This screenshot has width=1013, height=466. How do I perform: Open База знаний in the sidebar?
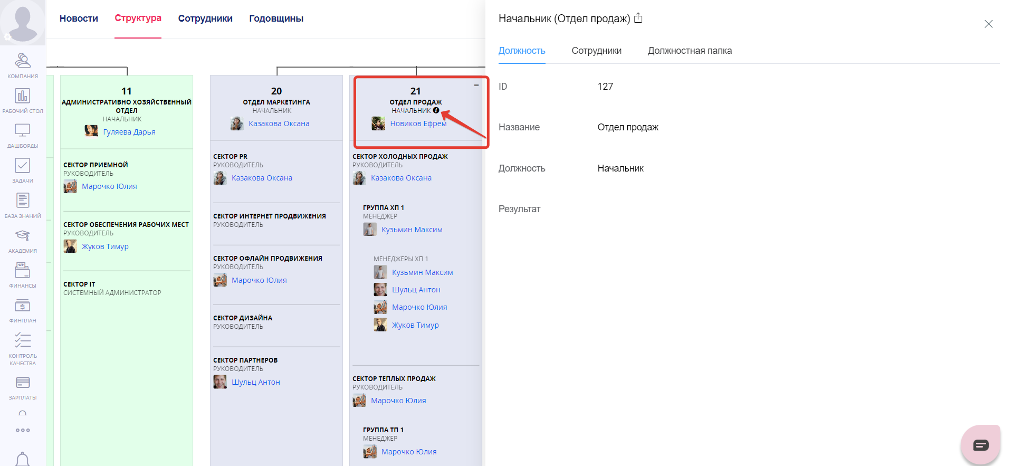23,205
